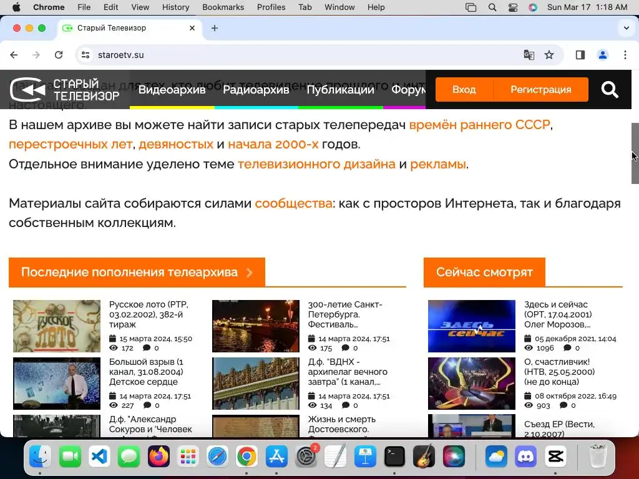Screen dimensions: 639x479
Task: Open Visual Studio Code in the Dock
Action: pyautogui.click(x=99, y=456)
